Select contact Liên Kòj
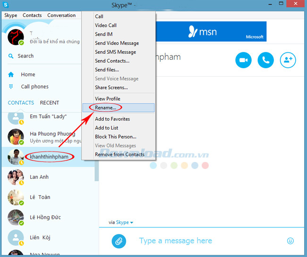Screen dimensions: 307x257 pos(40,238)
